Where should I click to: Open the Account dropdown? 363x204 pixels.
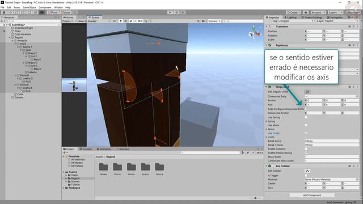[318, 12]
